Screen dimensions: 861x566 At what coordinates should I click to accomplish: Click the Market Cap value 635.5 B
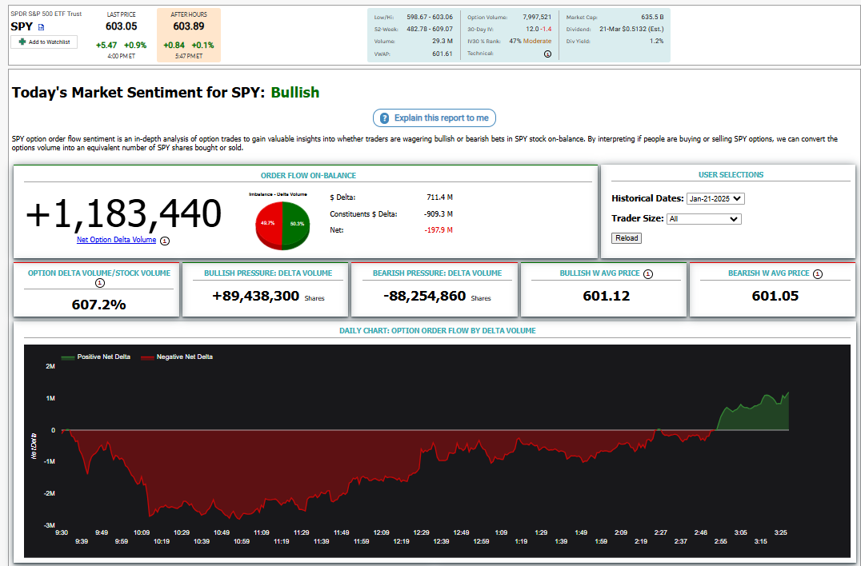click(652, 17)
